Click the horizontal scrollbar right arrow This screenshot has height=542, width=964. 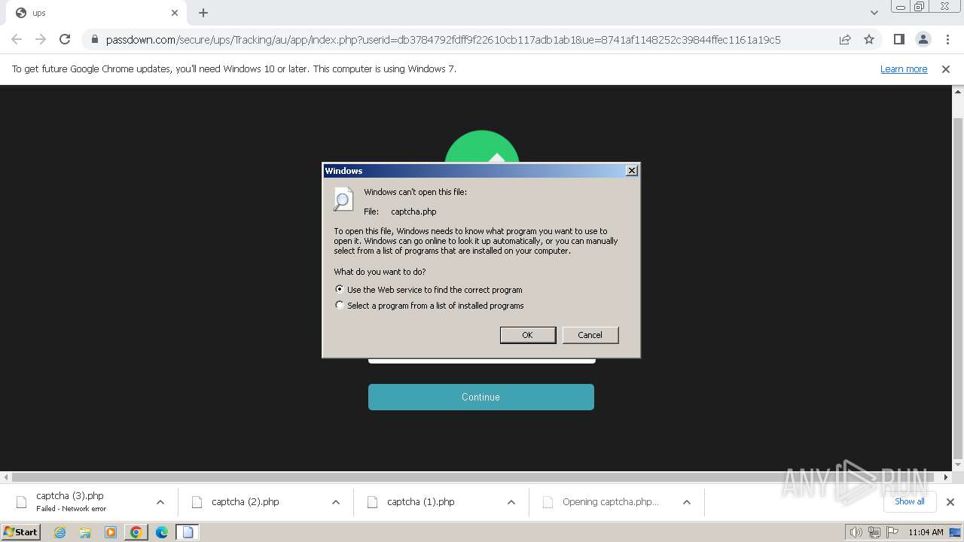tap(946, 477)
